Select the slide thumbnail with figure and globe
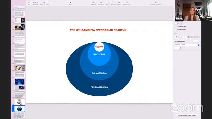The width and height of the screenshot is (212, 119). click(x=19, y=20)
